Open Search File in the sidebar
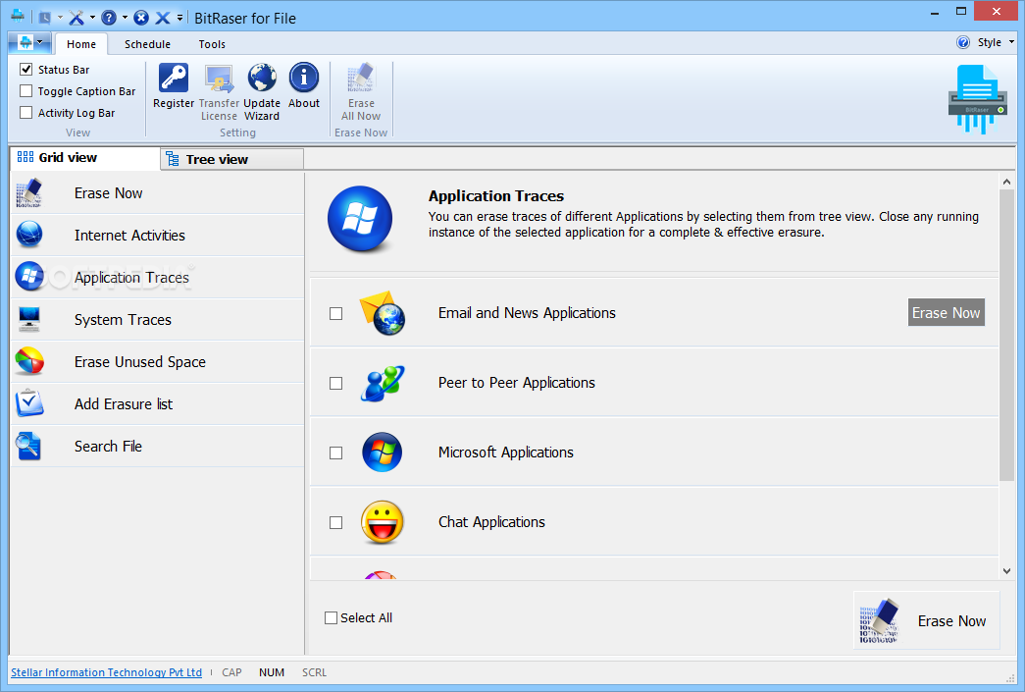Screen dimensions: 1025x692 tap(108, 447)
